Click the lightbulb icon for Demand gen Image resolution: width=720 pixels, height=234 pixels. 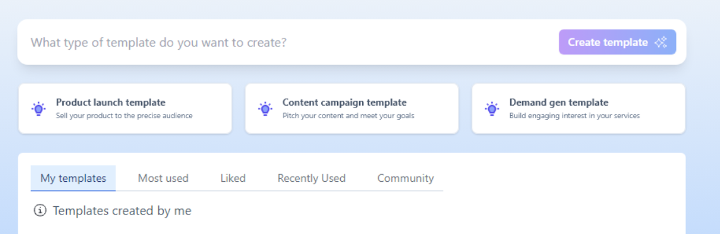coord(492,109)
